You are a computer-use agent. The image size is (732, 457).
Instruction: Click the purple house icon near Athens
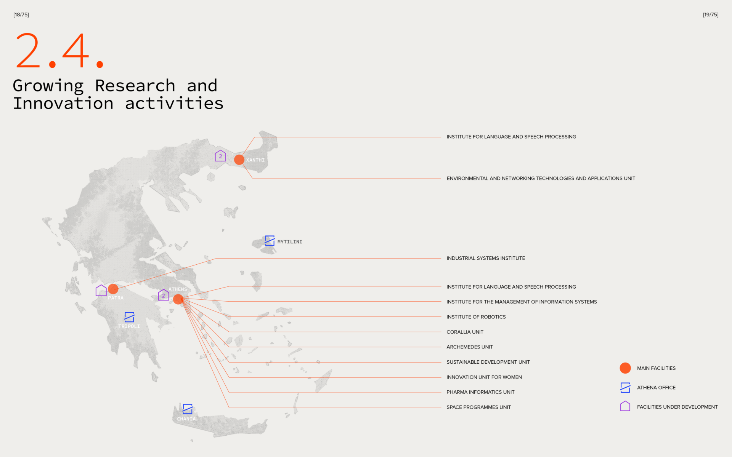(164, 295)
